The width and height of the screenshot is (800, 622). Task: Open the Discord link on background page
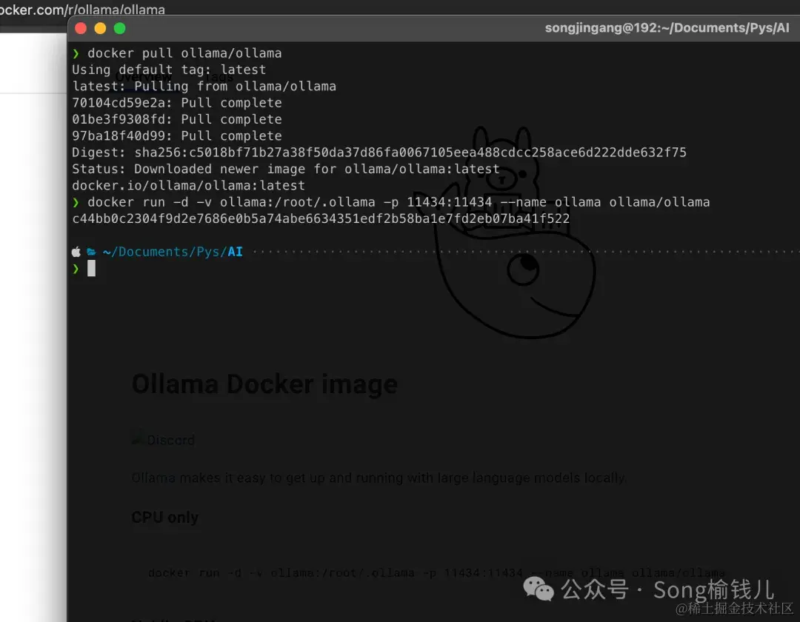(163, 440)
